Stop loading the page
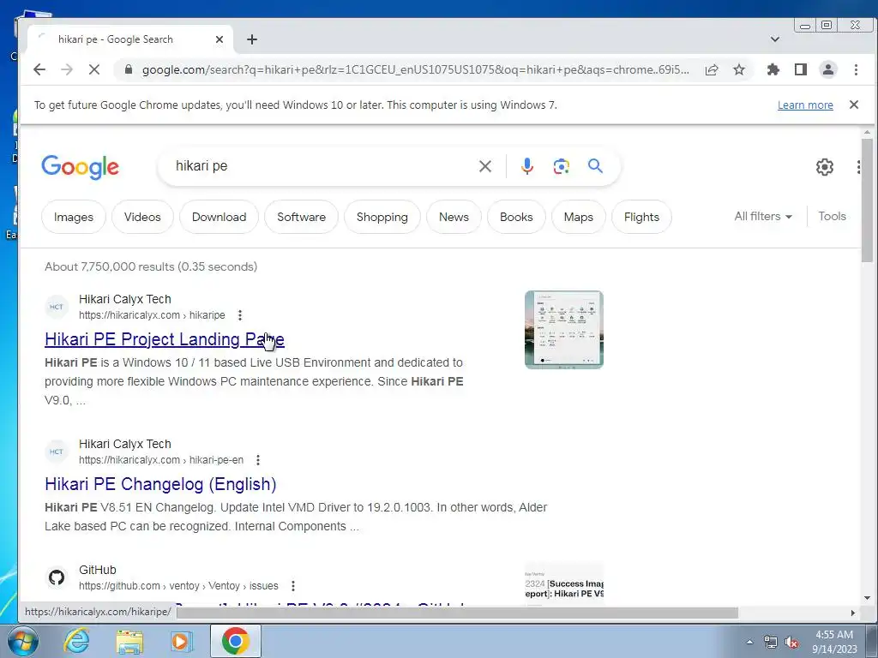The width and height of the screenshot is (878, 658). (94, 69)
